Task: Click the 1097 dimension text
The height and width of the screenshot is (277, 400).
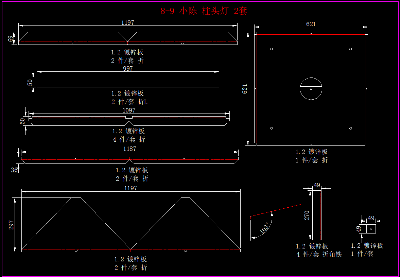Action: [129, 110]
